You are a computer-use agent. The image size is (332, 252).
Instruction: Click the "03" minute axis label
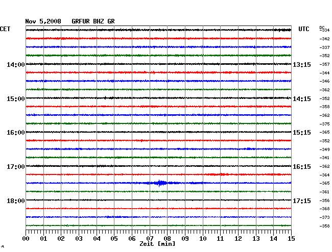click(79, 239)
